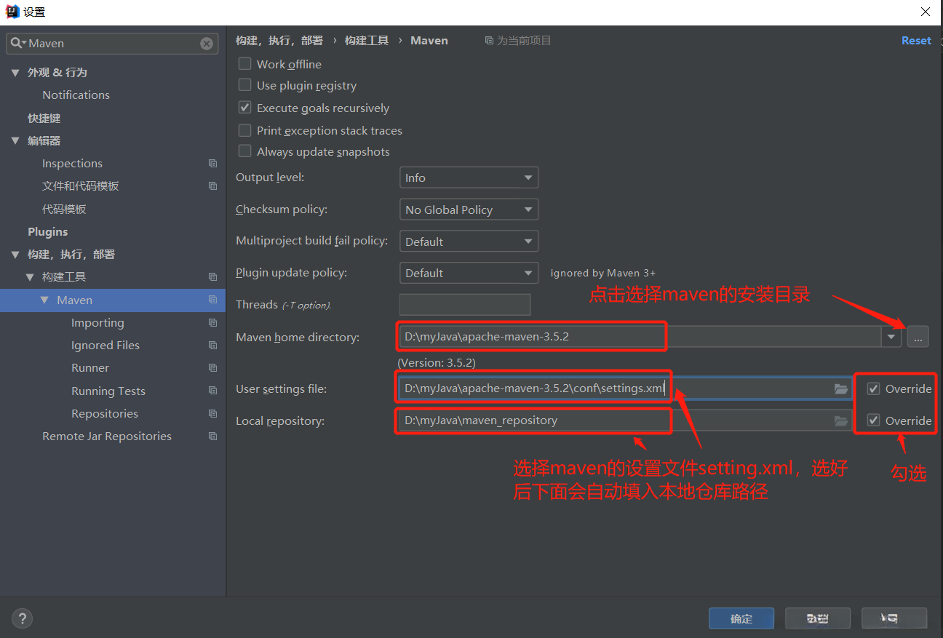The image size is (943, 638).
Task: Click the project-level icon beside Running Tests
Action: tap(212, 391)
